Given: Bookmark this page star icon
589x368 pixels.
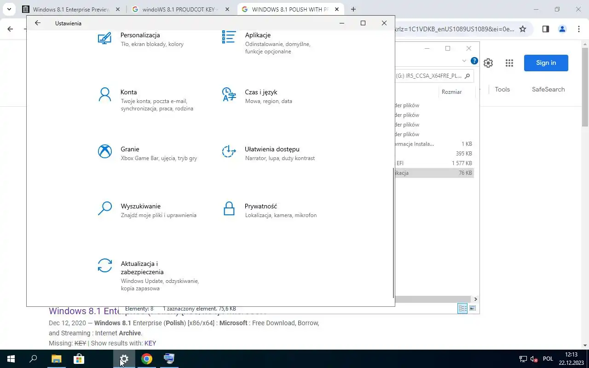Looking at the screenshot, I should [523, 29].
